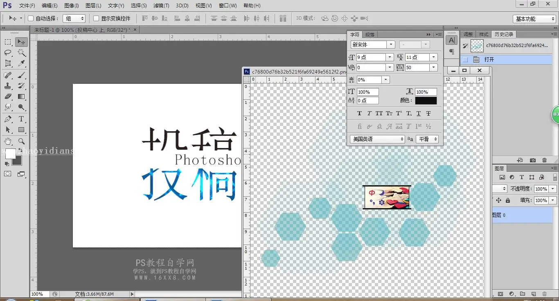Image resolution: width=559 pixels, height=301 pixels.
Task: Select the Brush tool
Action: click(21, 75)
